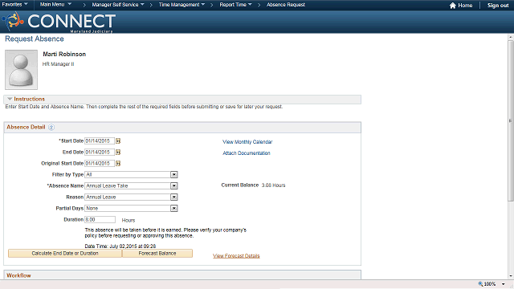The height and width of the screenshot is (289, 514).
Task: Collapse the Instructions section
Action: [x=10, y=99]
